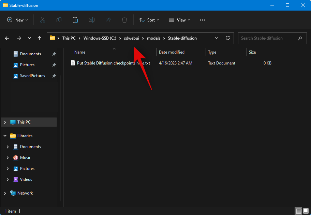Navigate to models in the breadcrumb path
This screenshot has height=215, width=311.
(x=153, y=38)
